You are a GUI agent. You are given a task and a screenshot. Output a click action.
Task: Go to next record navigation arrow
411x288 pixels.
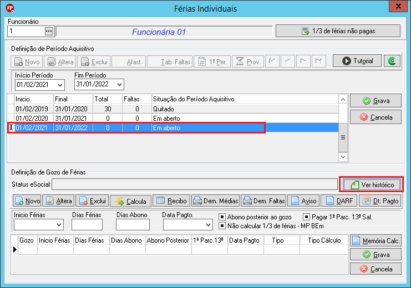[303, 61]
